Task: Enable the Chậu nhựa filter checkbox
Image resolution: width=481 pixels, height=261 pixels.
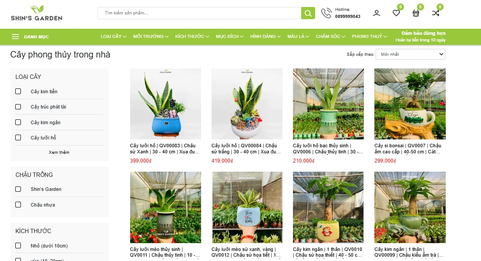Action: [x=18, y=204]
